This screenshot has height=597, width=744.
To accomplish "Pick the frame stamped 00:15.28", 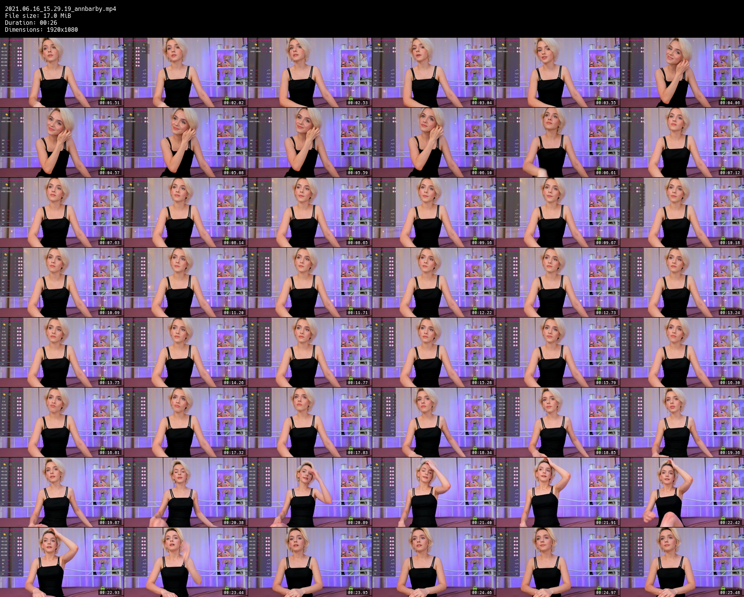I will coord(434,352).
